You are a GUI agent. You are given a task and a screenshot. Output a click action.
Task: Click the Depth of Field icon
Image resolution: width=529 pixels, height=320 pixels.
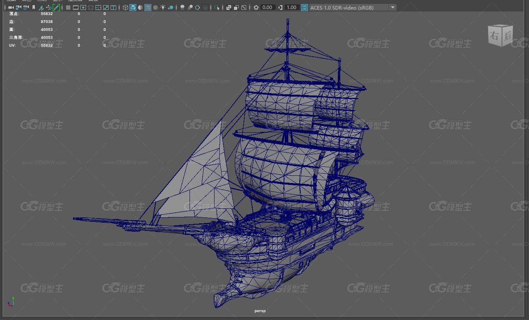point(205,7)
